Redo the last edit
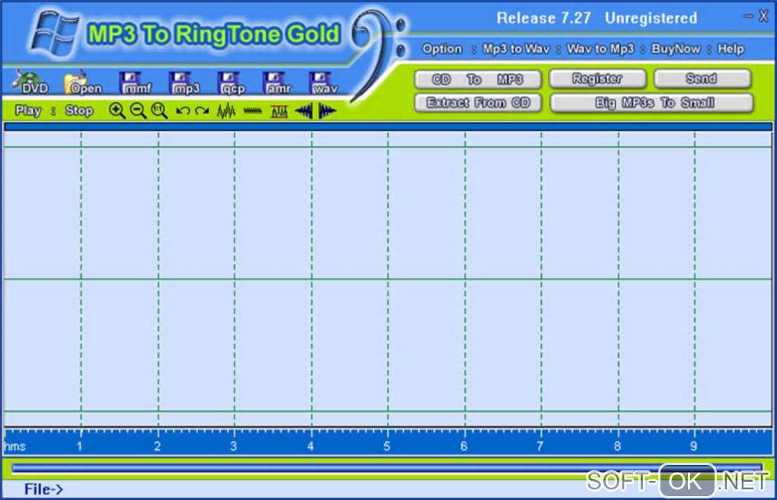This screenshot has width=777, height=500. 202,111
